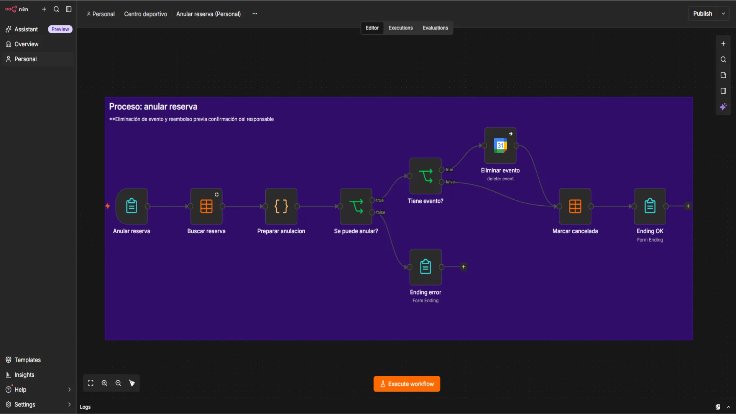Toggle the focus panel icon
This screenshot has width=736, height=414.
[x=723, y=91]
